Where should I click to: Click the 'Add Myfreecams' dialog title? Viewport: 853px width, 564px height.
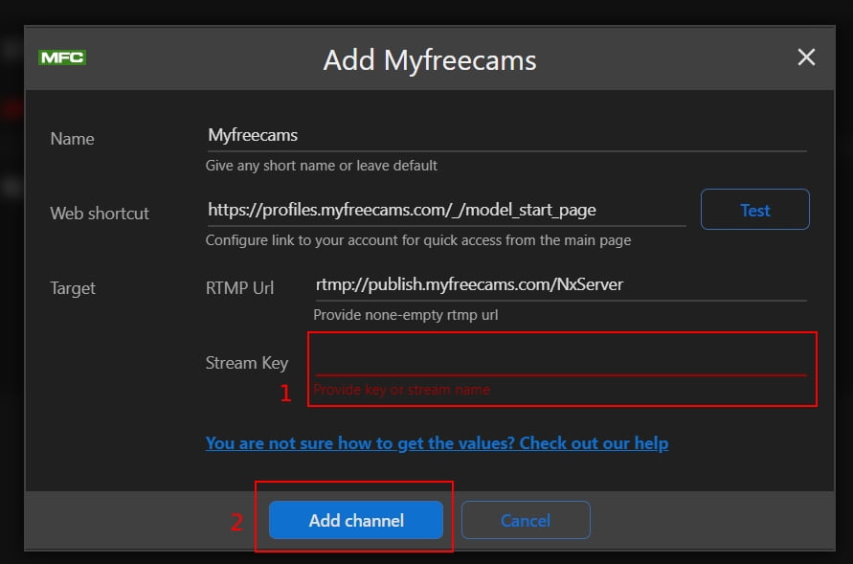[430, 59]
